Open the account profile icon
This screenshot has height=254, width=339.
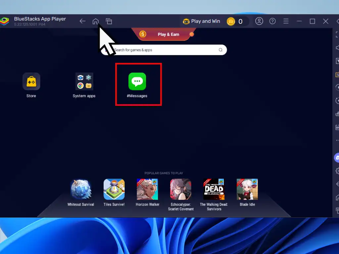pyautogui.click(x=259, y=21)
